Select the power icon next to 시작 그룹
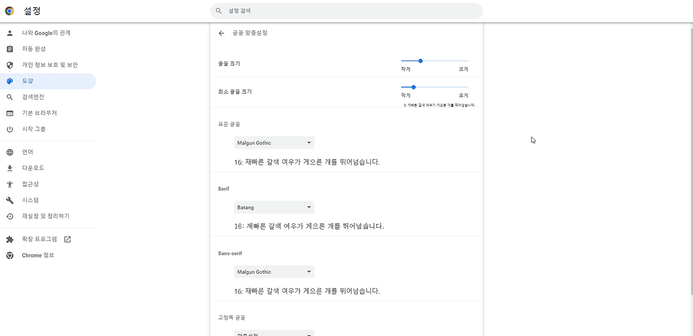693x336 pixels. pos(9,129)
